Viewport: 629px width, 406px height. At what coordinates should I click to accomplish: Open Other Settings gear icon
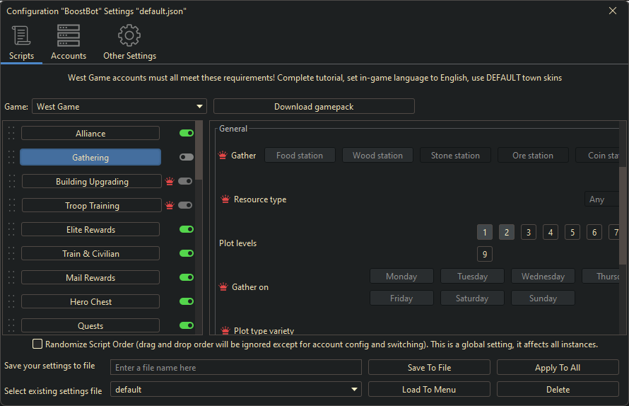129,35
